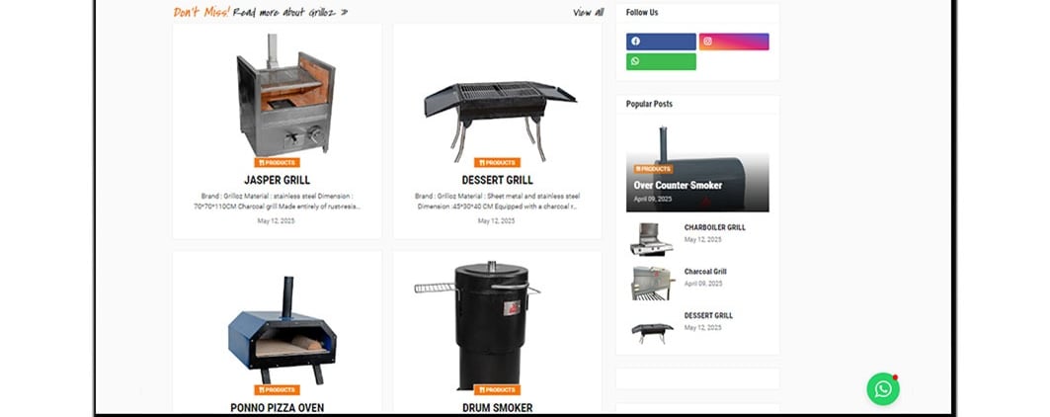Open CHARBOILER GRILL in Popular Posts
The width and height of the screenshot is (1050, 417).
(x=714, y=228)
